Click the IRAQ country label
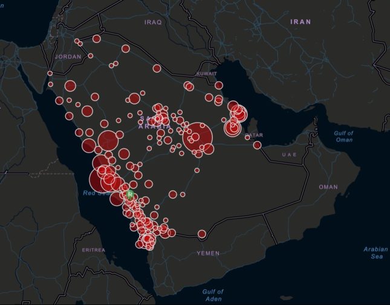This screenshot has height=305, width=390. click(x=154, y=22)
